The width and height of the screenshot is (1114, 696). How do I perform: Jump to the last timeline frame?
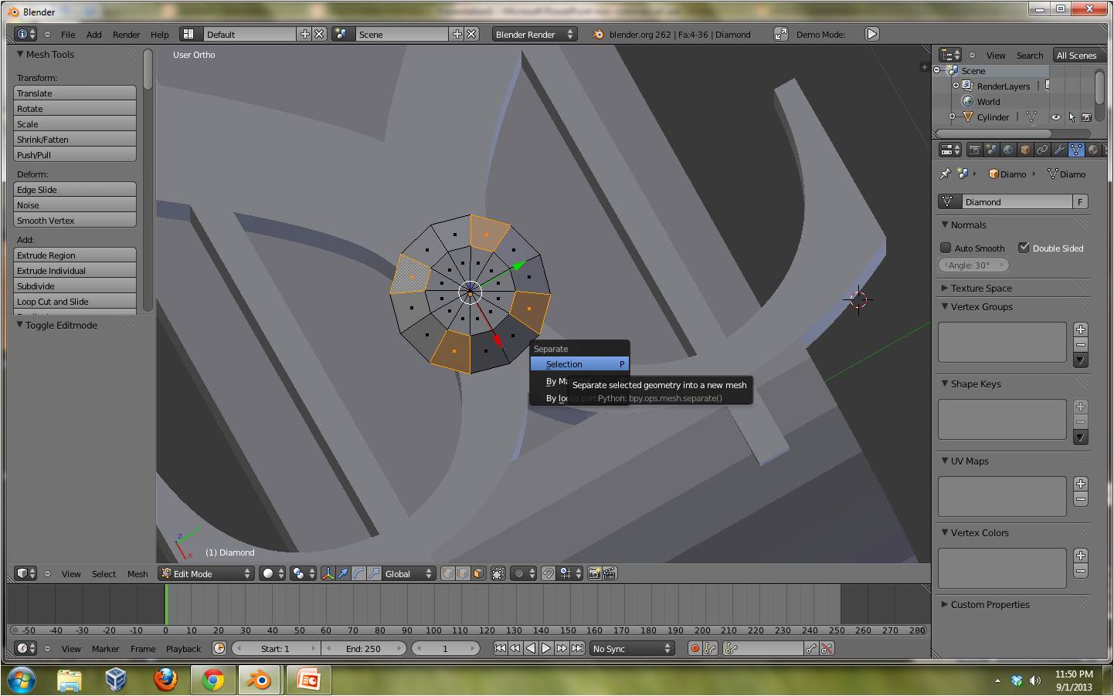coord(577,648)
